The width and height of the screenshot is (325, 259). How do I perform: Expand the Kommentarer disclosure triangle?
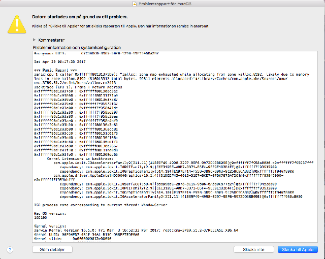tap(34, 39)
